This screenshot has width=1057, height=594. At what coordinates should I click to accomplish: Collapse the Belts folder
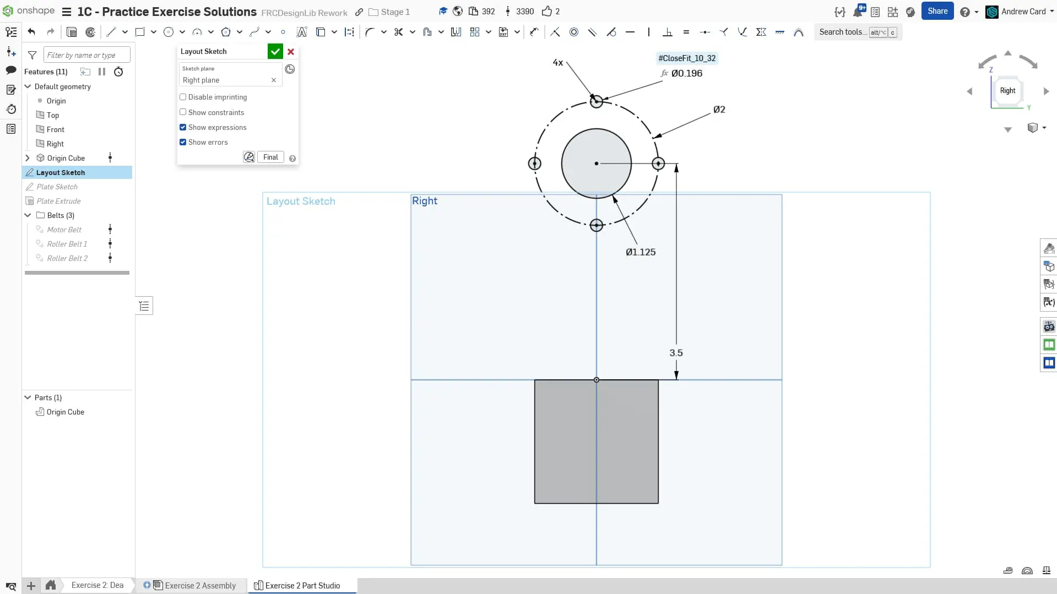tap(28, 215)
